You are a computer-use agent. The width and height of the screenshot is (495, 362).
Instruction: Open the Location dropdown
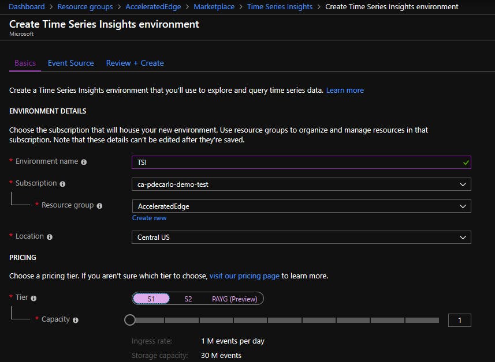click(301, 237)
